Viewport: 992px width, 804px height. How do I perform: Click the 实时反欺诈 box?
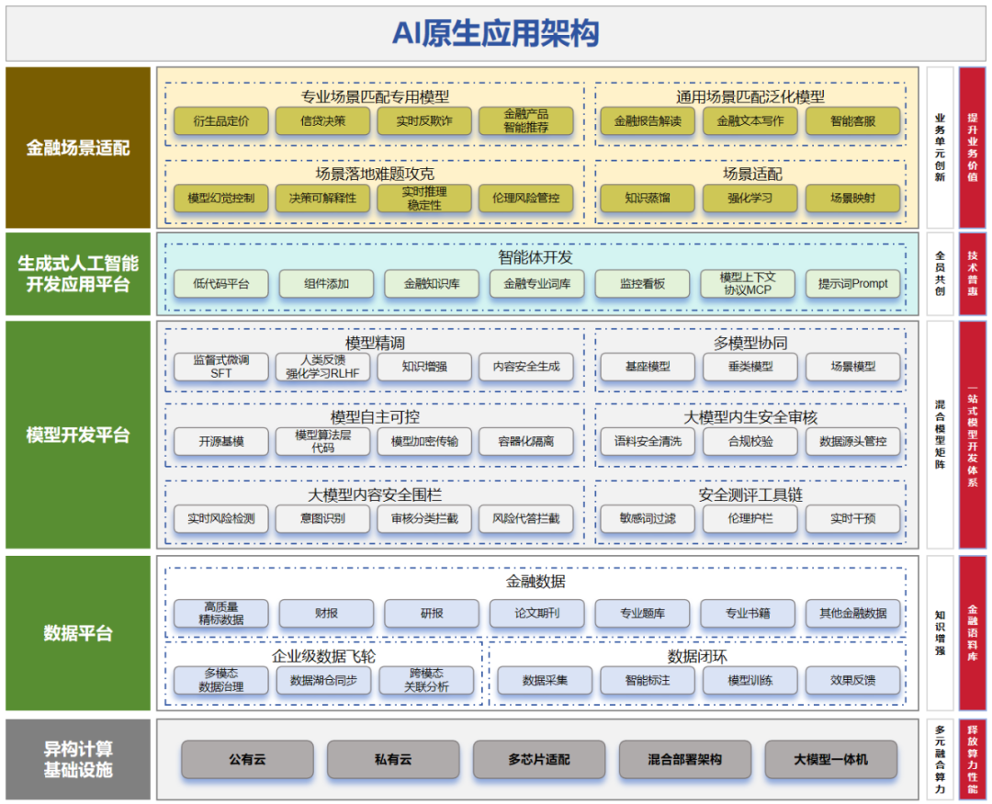tap(424, 121)
